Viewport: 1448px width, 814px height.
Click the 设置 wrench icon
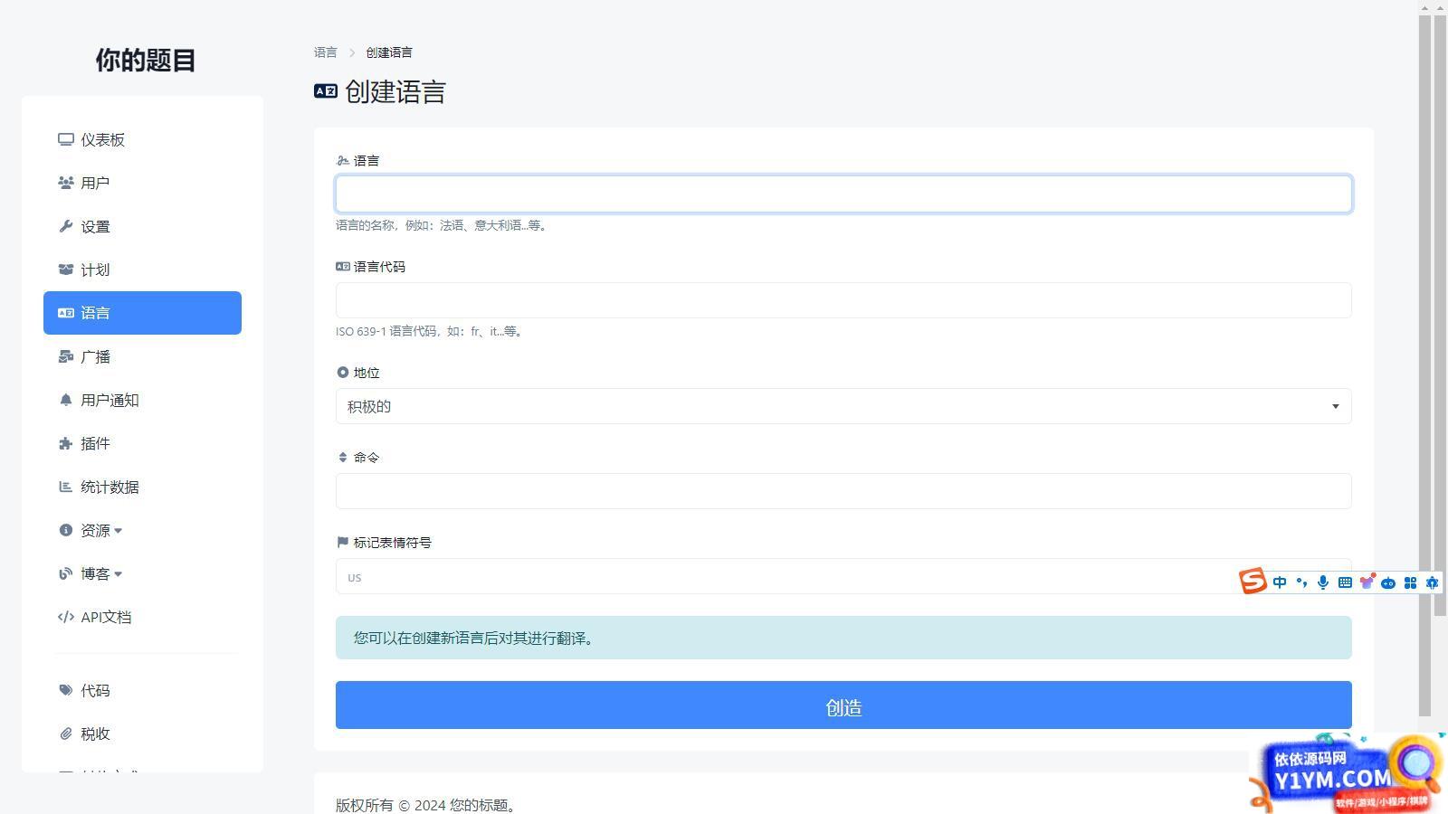pos(65,226)
